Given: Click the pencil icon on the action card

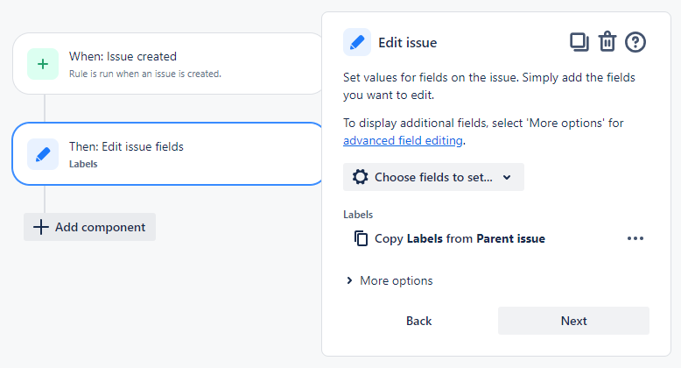Looking at the screenshot, I should [43, 153].
